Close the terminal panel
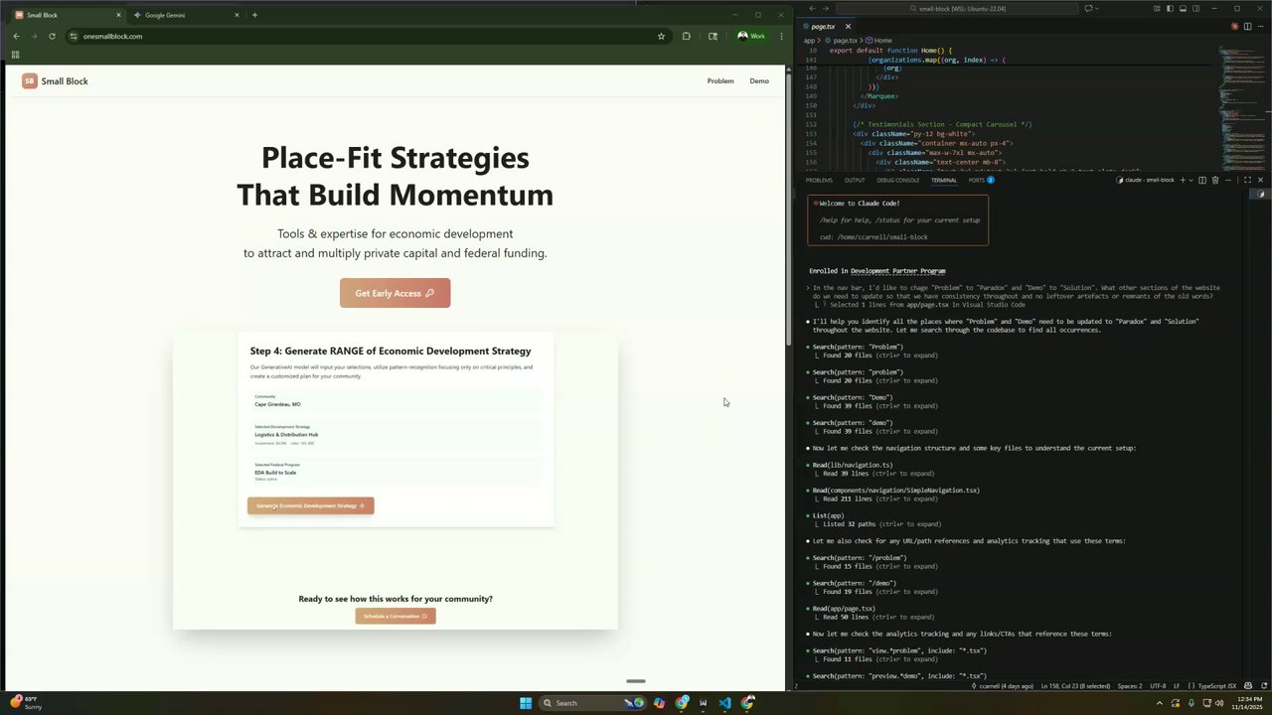The width and height of the screenshot is (1272, 715). coord(1260,180)
